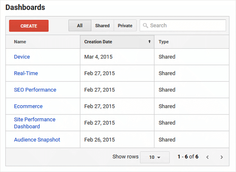Viewport: 236px width, 172px height.
Task: Click the red CREATE button
Action: (29, 26)
